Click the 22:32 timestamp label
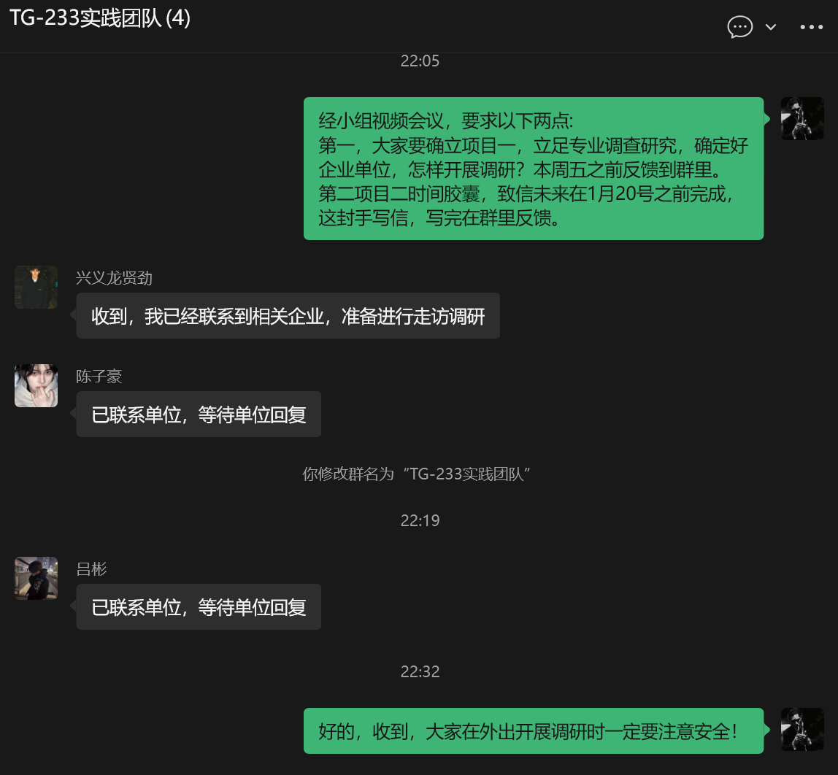 (x=420, y=671)
